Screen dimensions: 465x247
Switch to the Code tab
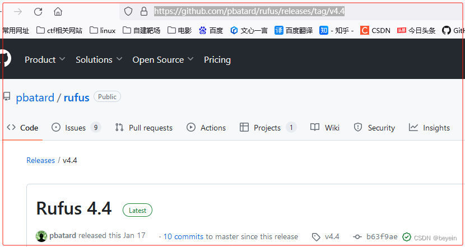[22, 128]
